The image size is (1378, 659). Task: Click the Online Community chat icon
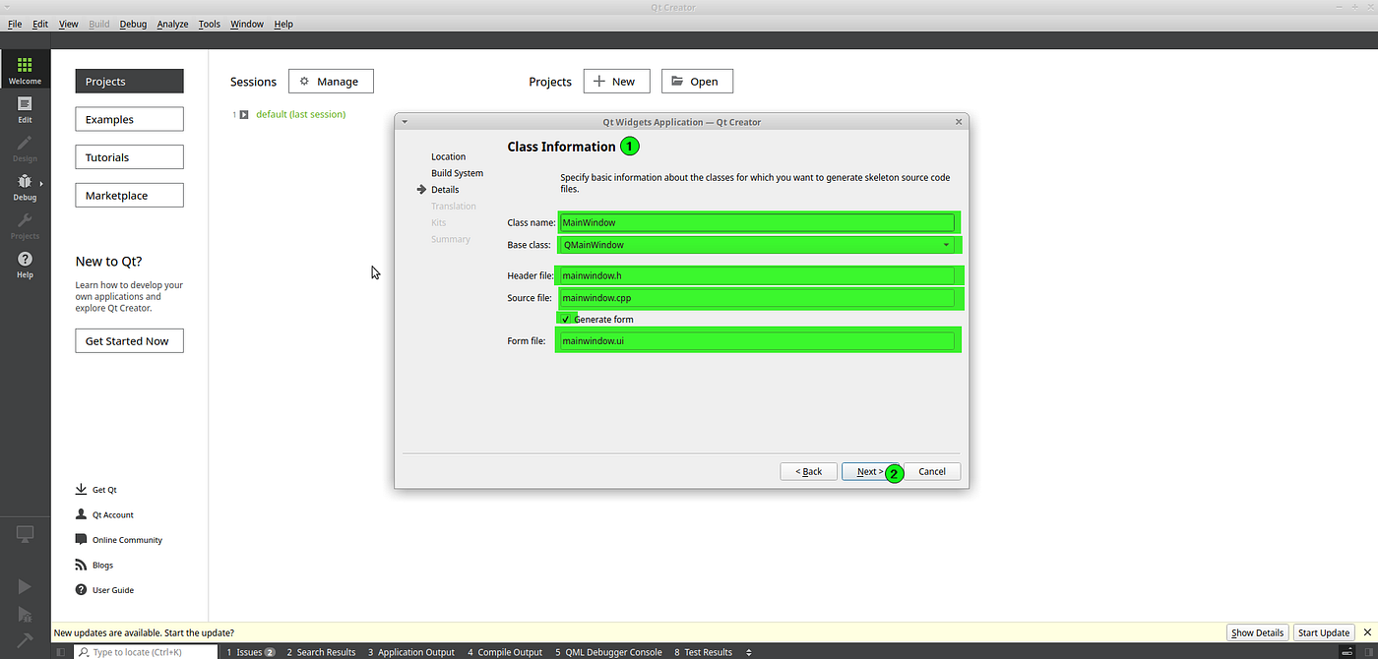pyautogui.click(x=81, y=539)
